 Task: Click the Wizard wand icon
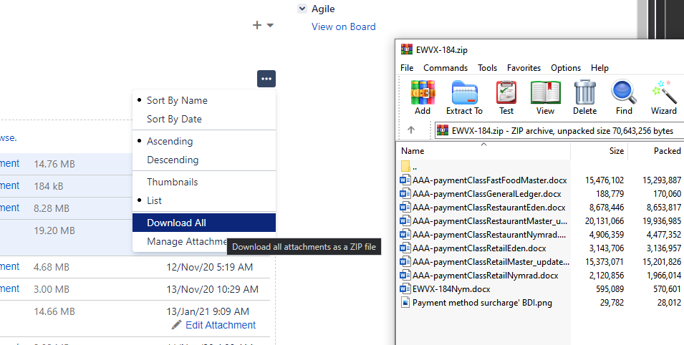[x=663, y=97]
